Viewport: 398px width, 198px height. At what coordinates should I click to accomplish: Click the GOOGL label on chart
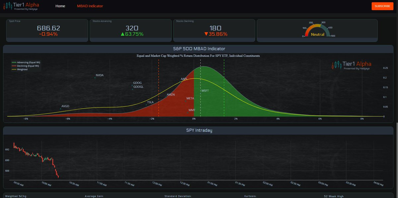pos(138,87)
